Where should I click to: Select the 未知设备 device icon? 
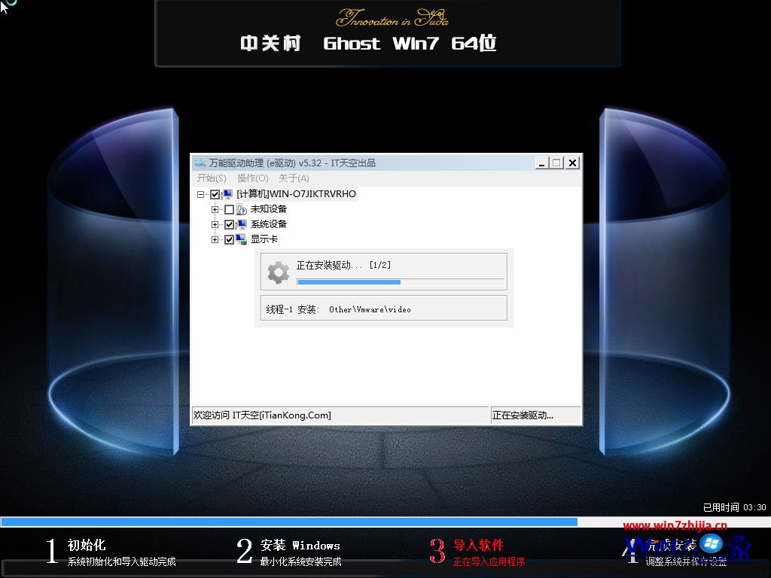click(x=242, y=209)
